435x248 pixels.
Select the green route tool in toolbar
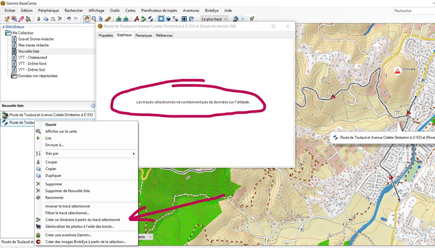point(144,19)
